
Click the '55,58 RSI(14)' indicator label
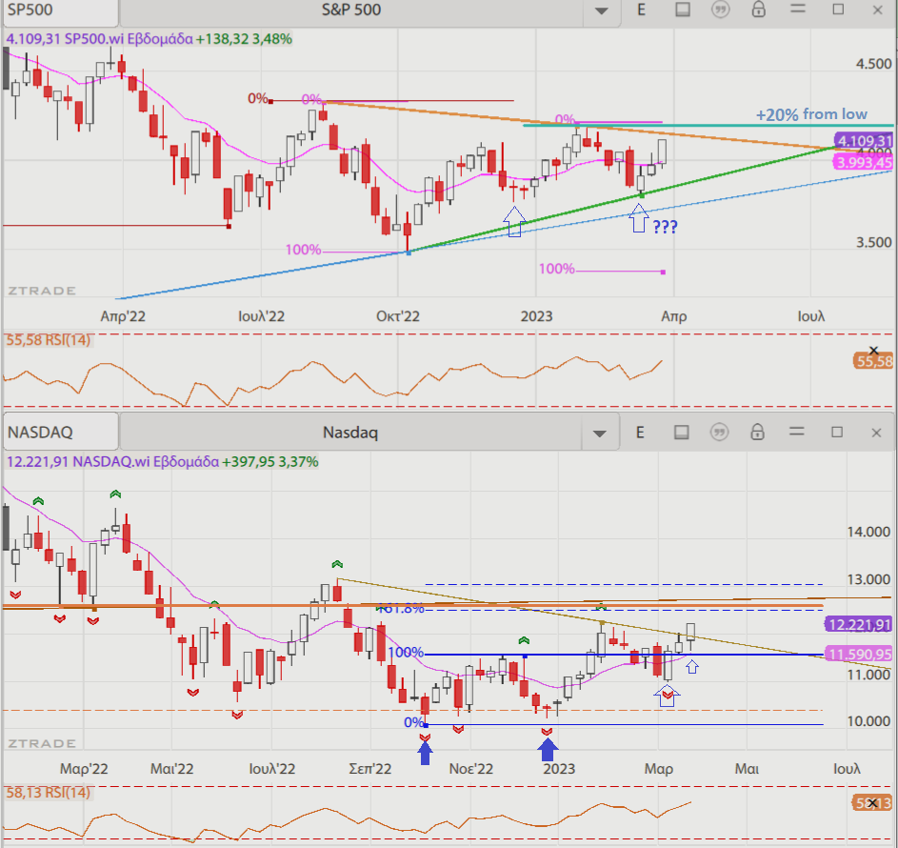click(49, 340)
